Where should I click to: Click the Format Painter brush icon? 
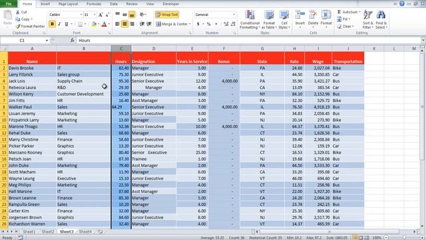click(18, 27)
